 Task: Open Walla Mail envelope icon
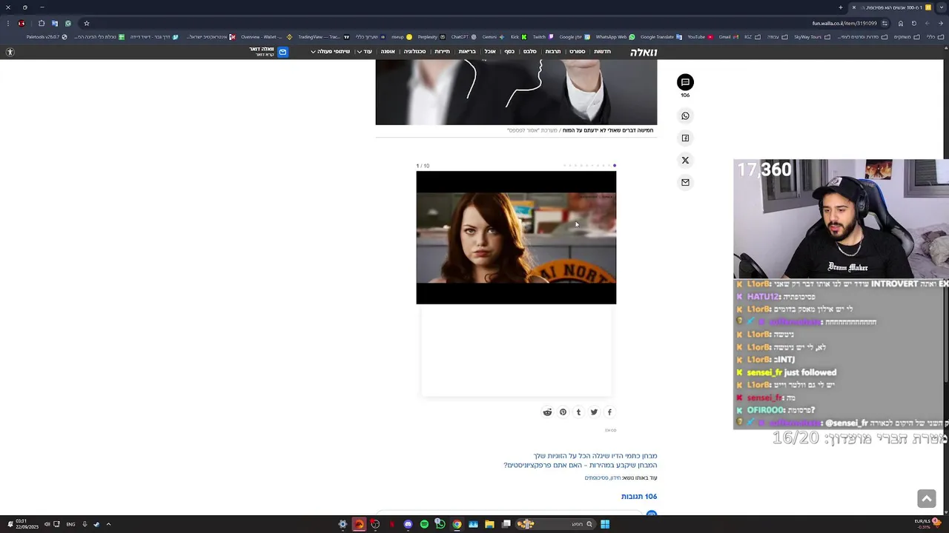282,52
